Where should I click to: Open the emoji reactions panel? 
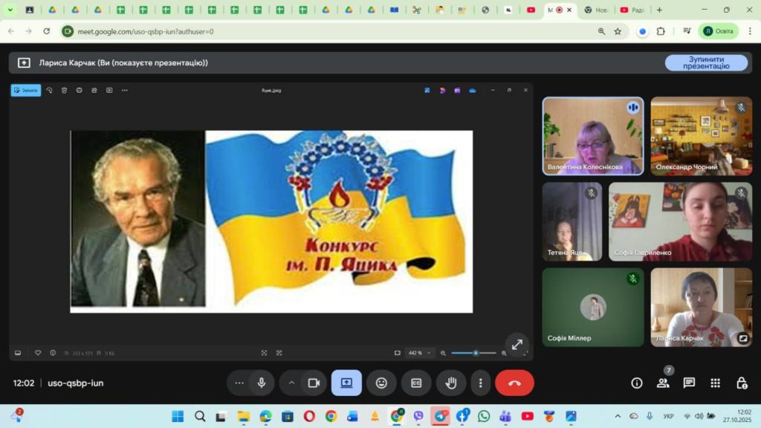coord(381,383)
